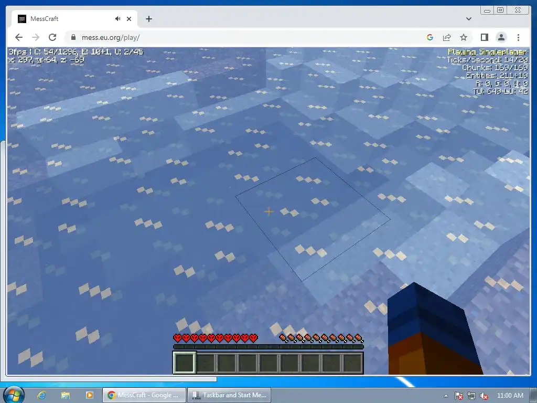Minimize the Chrome window
Screen dimensions: 537x403
coord(487,10)
